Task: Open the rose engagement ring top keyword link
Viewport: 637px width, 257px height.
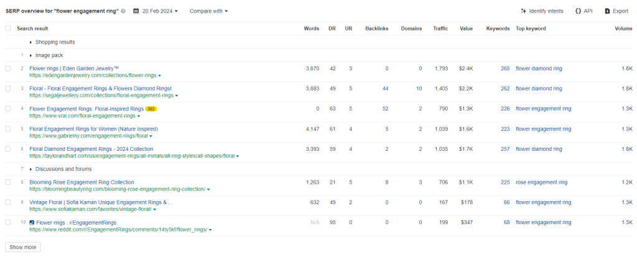Action: pyautogui.click(x=541, y=183)
